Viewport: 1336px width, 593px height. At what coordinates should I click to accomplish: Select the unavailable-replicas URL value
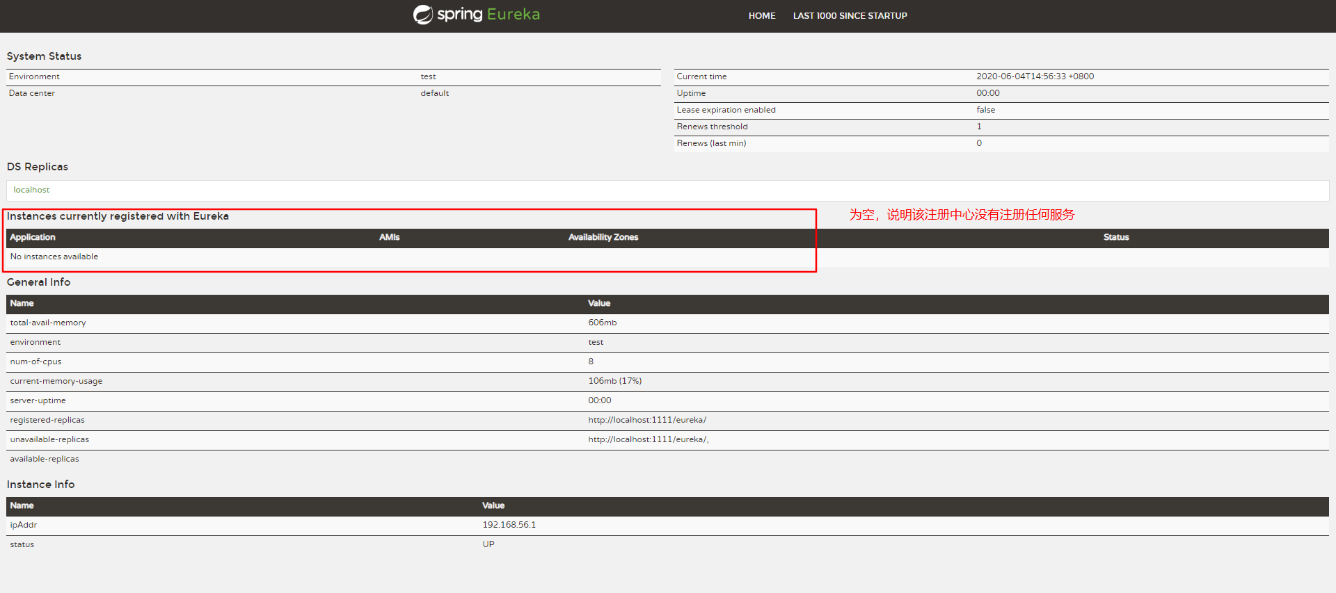tap(649, 439)
